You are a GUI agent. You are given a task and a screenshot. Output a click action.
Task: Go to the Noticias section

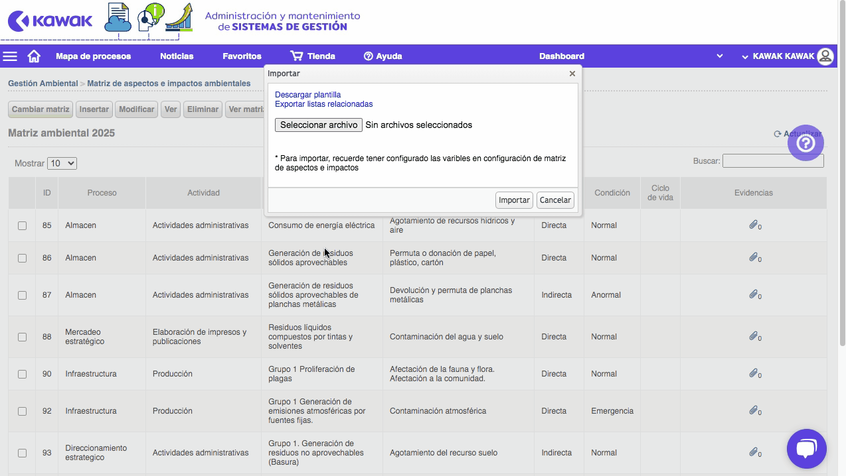pos(176,56)
